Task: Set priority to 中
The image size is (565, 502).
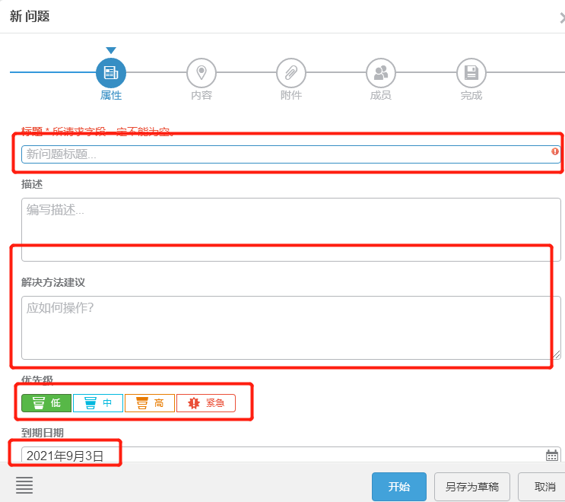Action: click(98, 403)
